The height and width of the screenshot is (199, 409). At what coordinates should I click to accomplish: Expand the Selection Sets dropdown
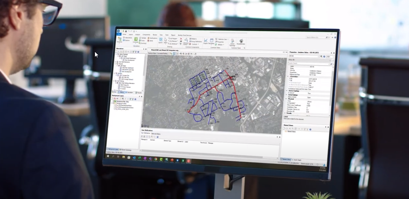point(228,39)
